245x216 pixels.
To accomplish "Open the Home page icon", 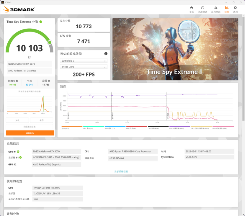I will (x=192, y=8).
